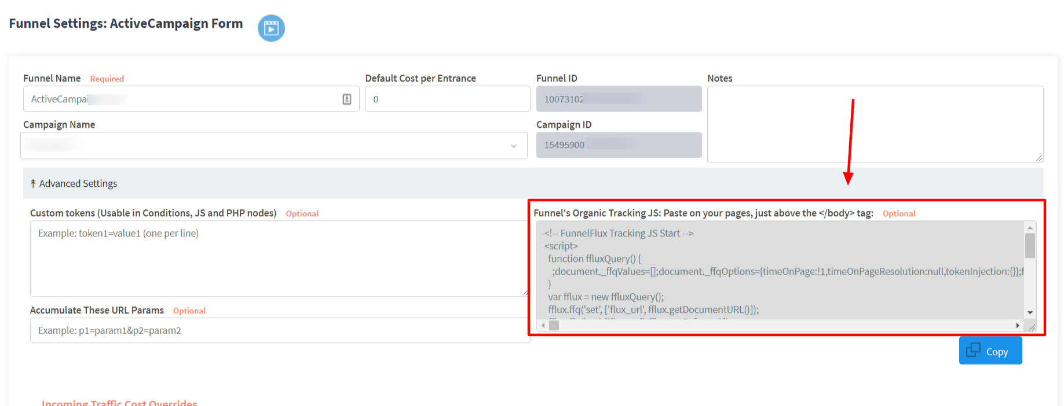The height and width of the screenshot is (406, 1064).
Task: Click the tracking code scroll-right arrow
Action: 1018,326
